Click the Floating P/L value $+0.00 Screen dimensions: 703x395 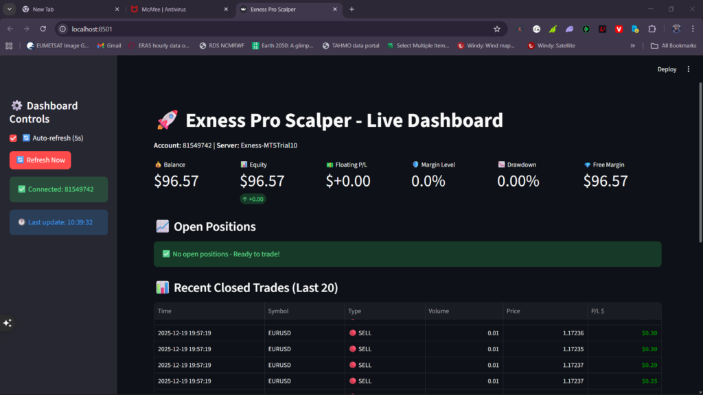(x=348, y=181)
